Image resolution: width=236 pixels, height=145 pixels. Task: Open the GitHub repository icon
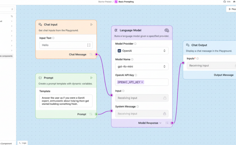click(225, 2)
